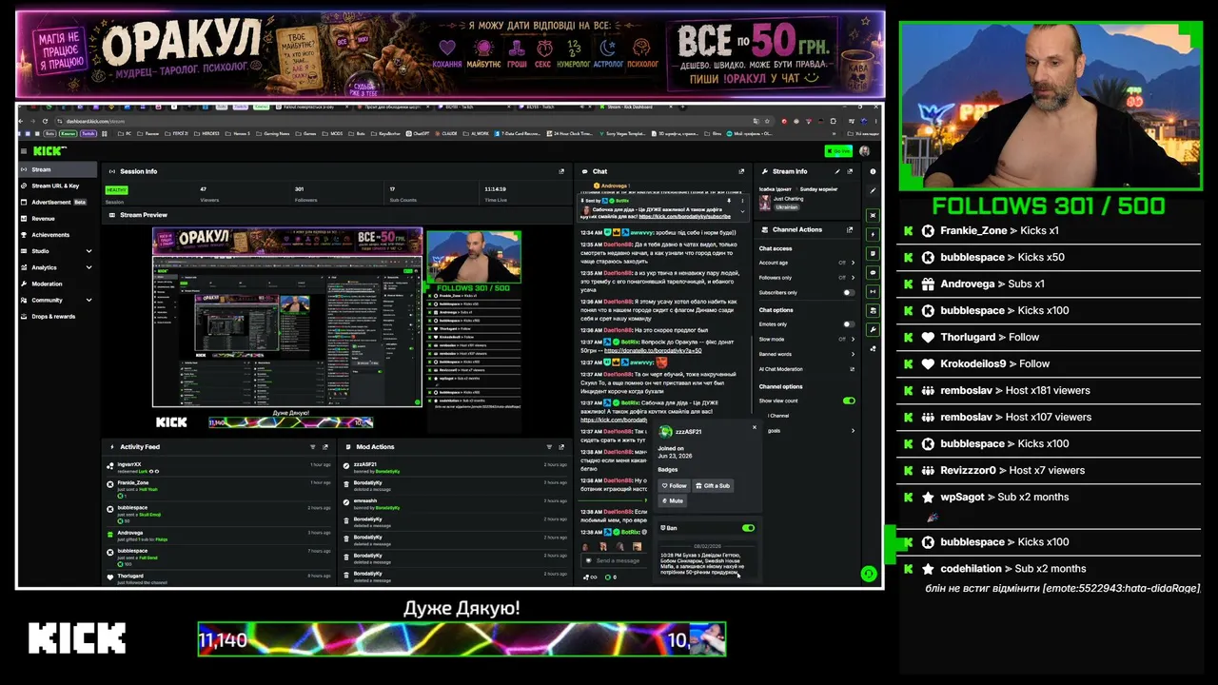The width and height of the screenshot is (1218, 685).
Task: Expand the pinned chat message
Action: point(741,211)
